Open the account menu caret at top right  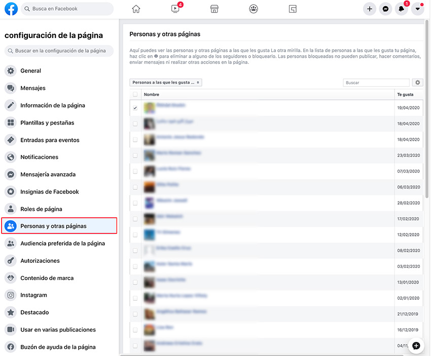click(417, 9)
